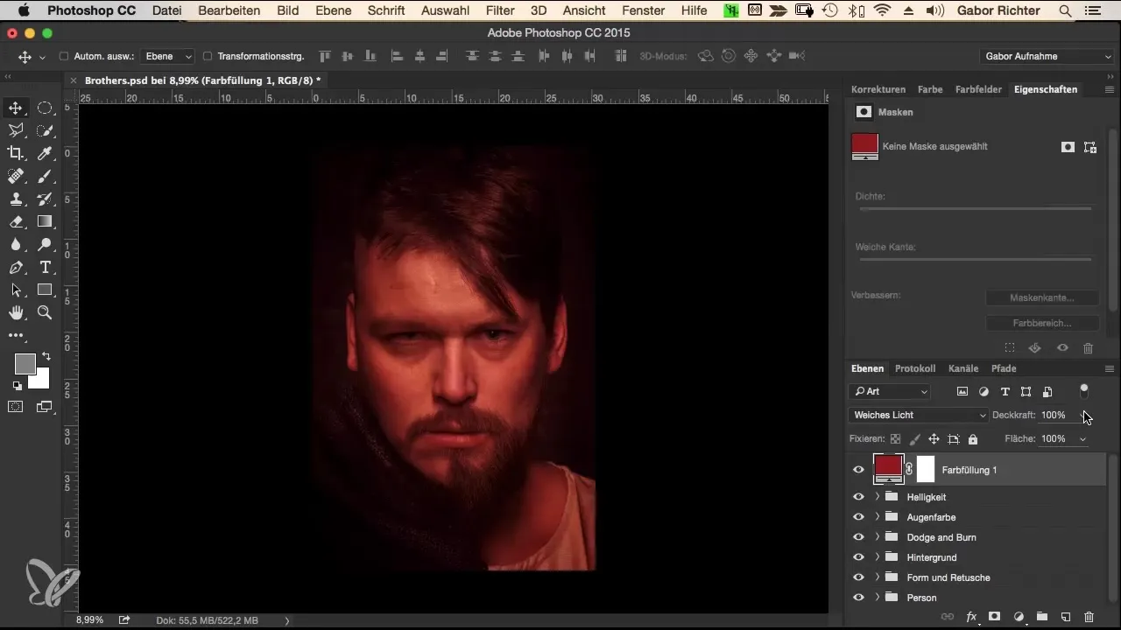
Task: Expand the Helligkeit group
Action: (878, 497)
